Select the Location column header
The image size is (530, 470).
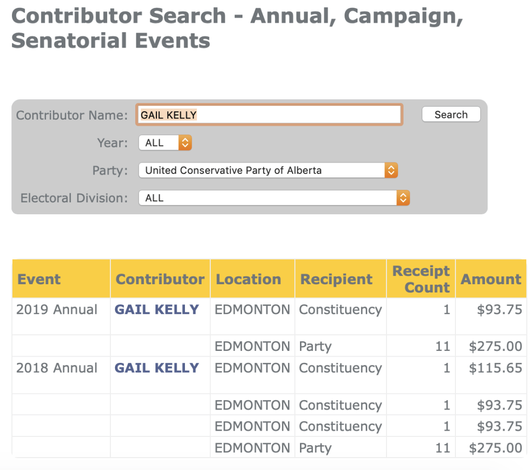point(248,280)
